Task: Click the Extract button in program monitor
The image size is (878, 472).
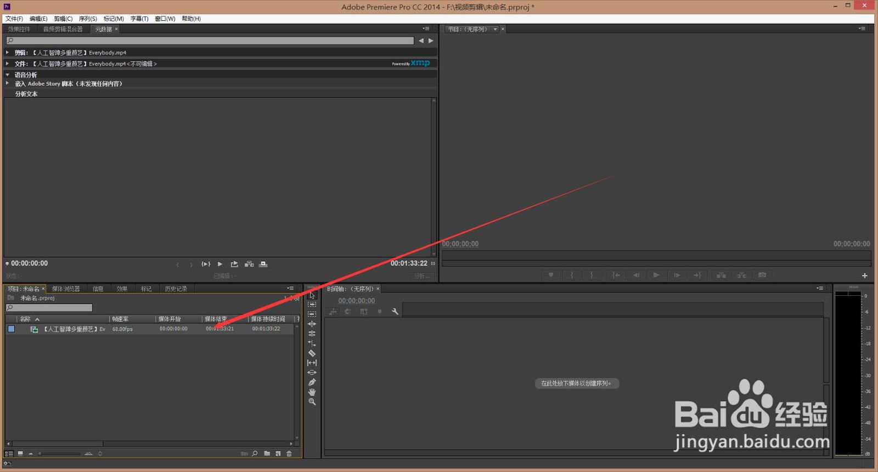Action: click(x=741, y=275)
